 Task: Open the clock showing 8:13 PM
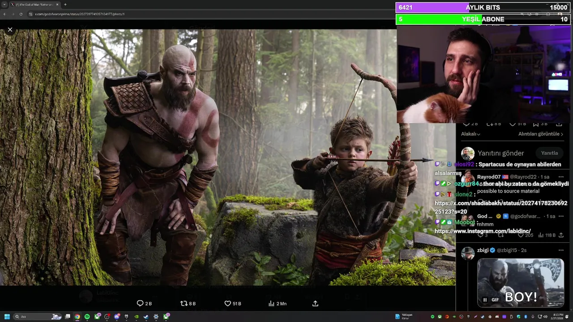tap(557, 317)
